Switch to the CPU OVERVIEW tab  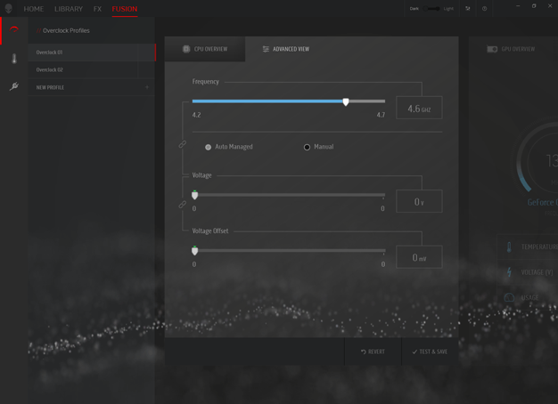pyautogui.click(x=205, y=49)
